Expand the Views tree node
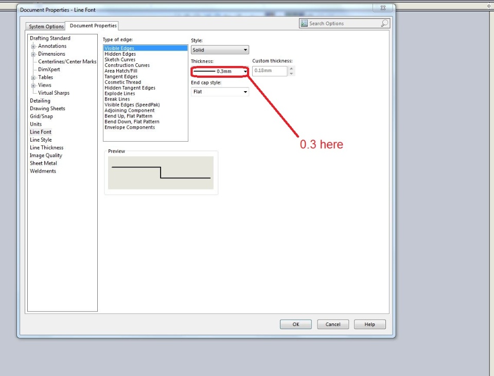Screen dimensions: 494x376 33,86
